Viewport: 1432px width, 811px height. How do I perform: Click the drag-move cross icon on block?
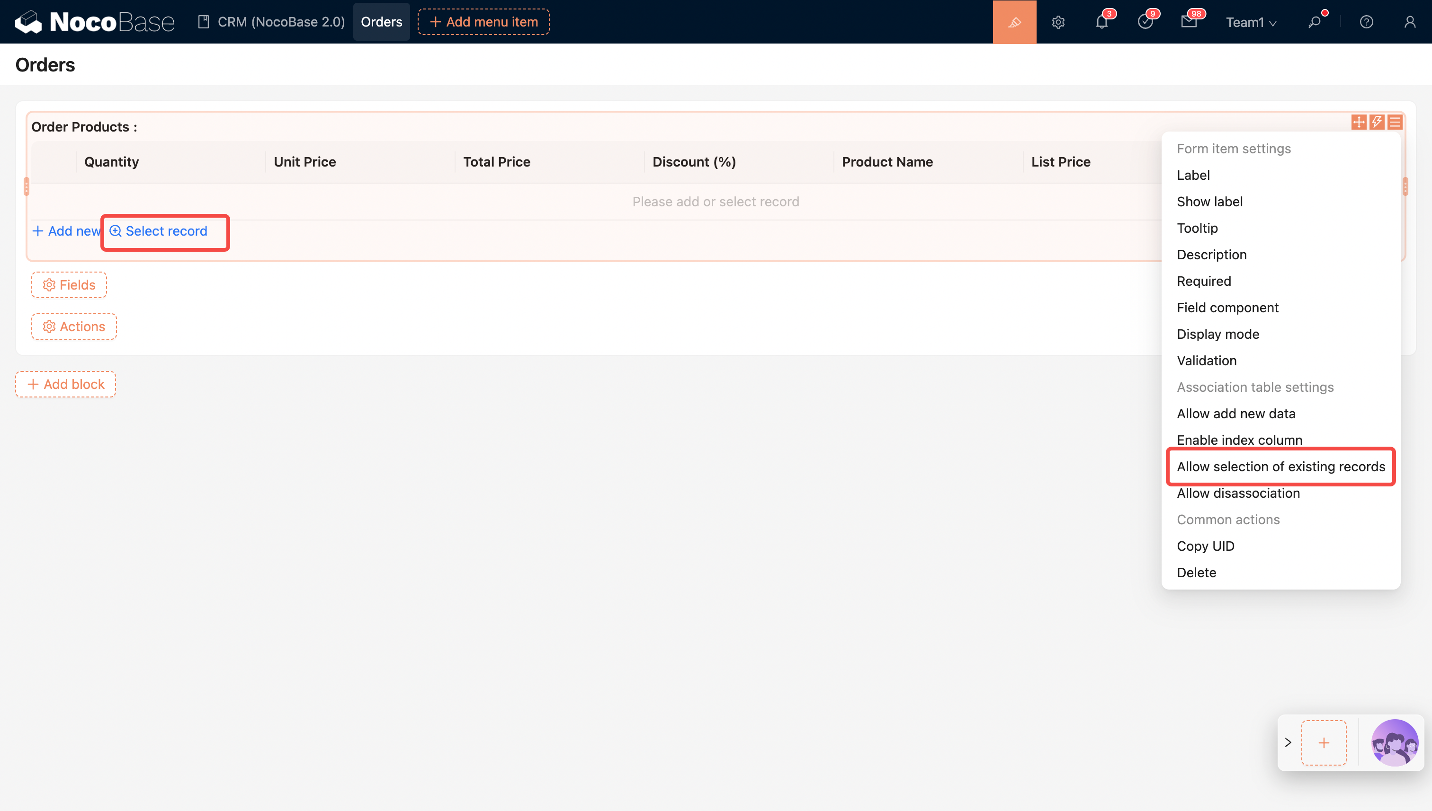click(x=1359, y=122)
